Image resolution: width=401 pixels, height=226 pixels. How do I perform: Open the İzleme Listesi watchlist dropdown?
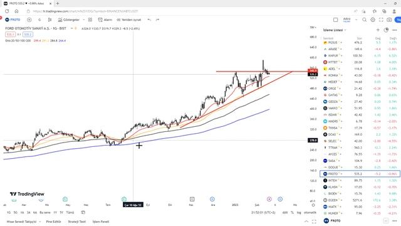[x=335, y=30]
